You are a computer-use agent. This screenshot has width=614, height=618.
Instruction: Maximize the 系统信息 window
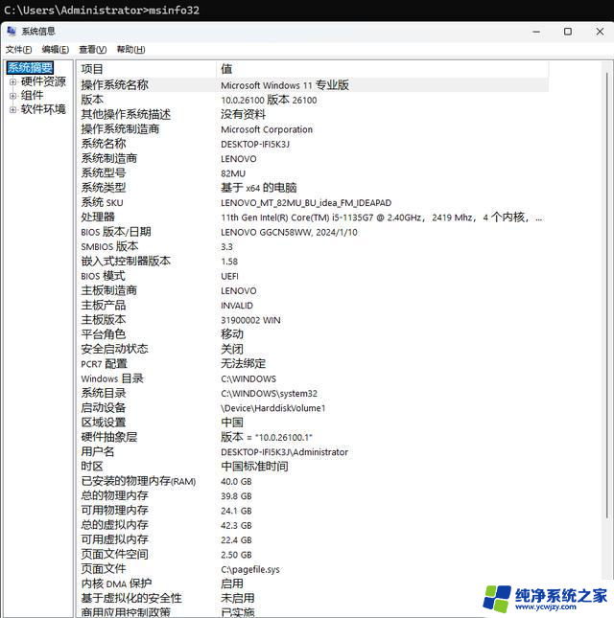(568, 32)
